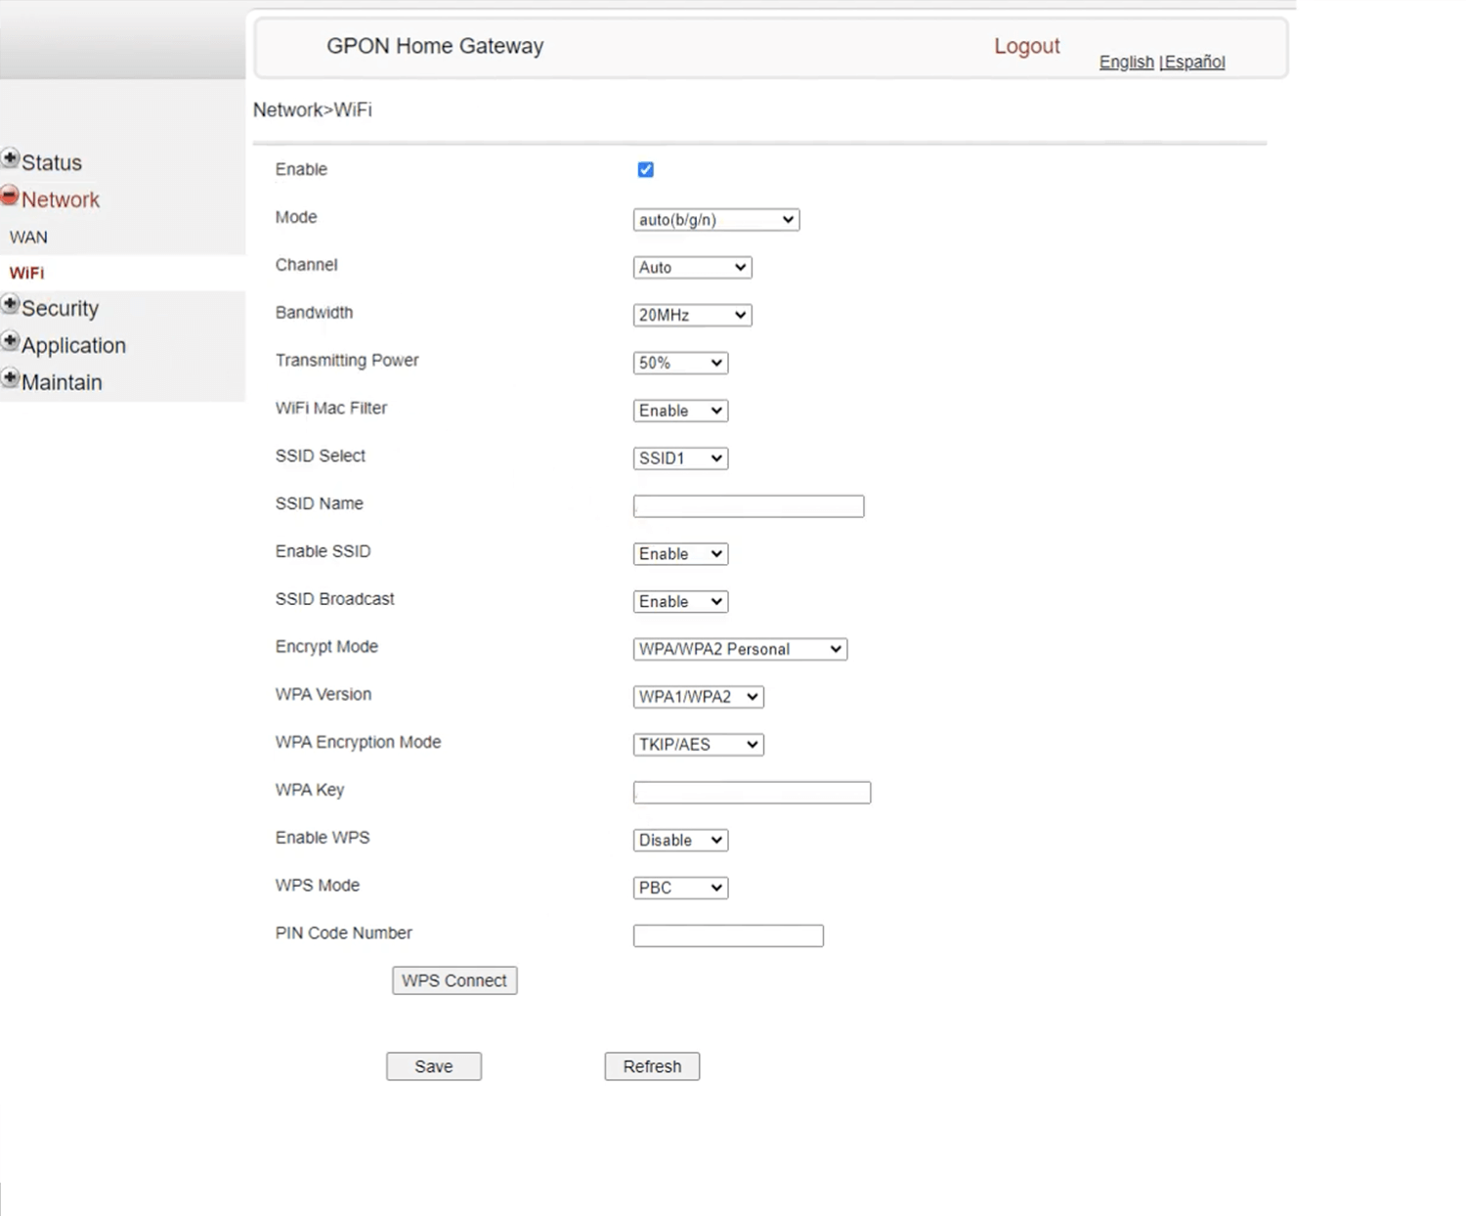Image resolution: width=1466 pixels, height=1216 pixels.
Task: Collapse the Network section minus icon
Action: coord(10,195)
